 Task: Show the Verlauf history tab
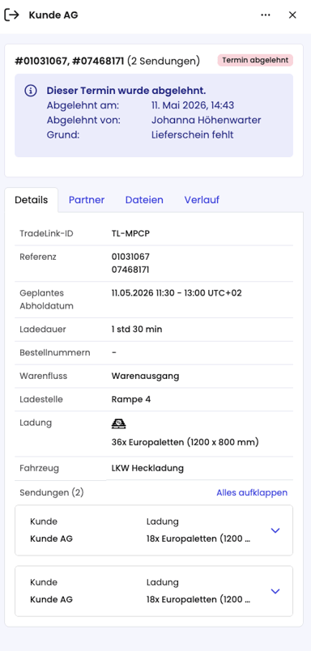tap(202, 200)
